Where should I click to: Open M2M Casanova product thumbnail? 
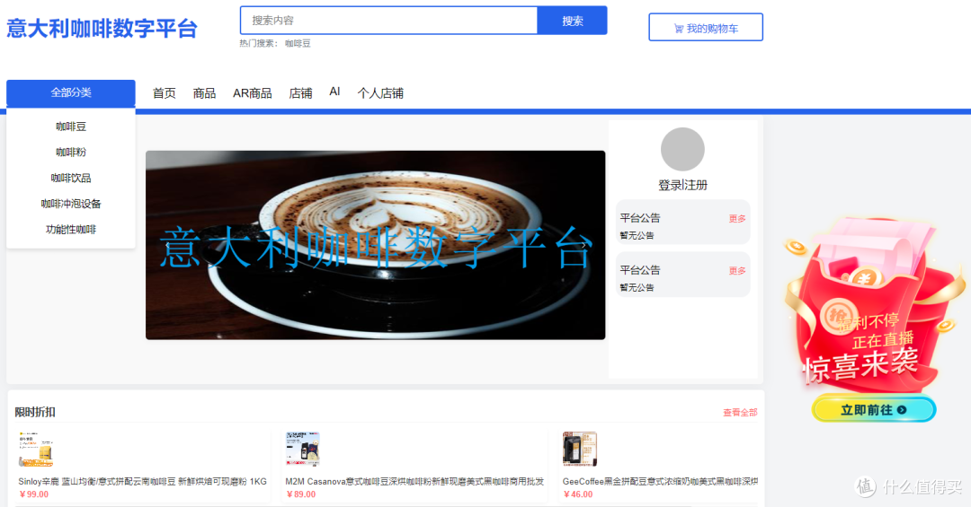pyautogui.click(x=302, y=449)
